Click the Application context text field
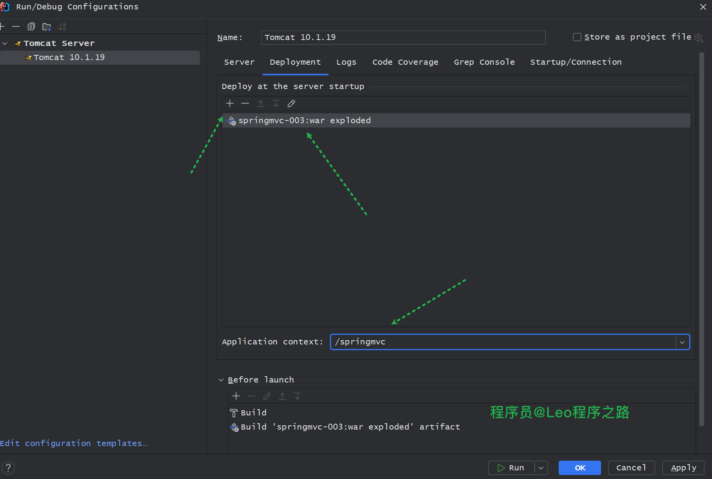 coord(503,342)
